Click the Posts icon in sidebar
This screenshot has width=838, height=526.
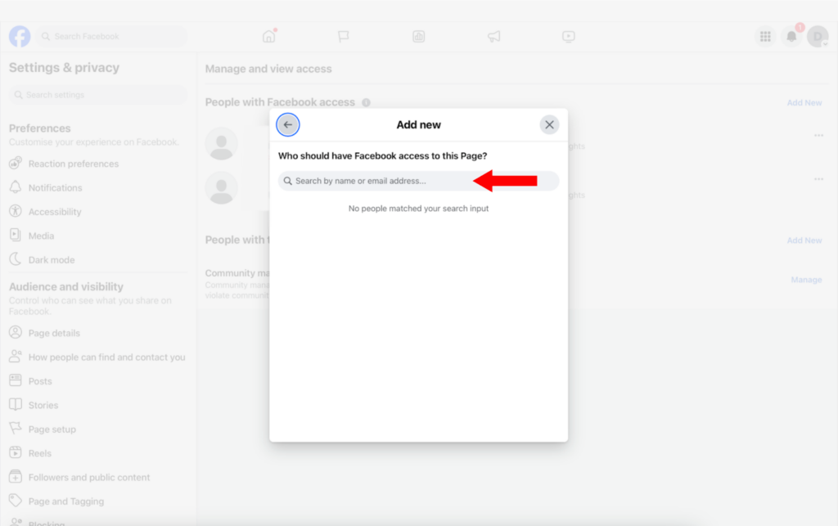[x=16, y=380]
